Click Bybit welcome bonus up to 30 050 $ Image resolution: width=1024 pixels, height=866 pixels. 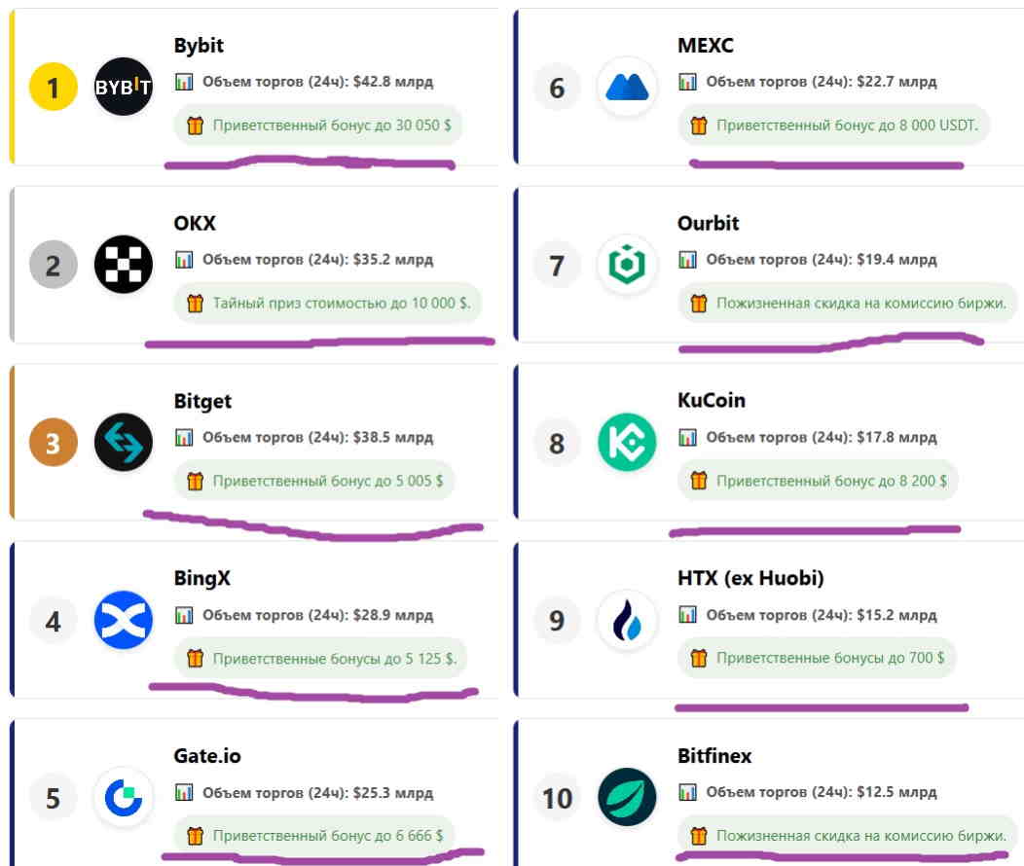[x=318, y=126]
